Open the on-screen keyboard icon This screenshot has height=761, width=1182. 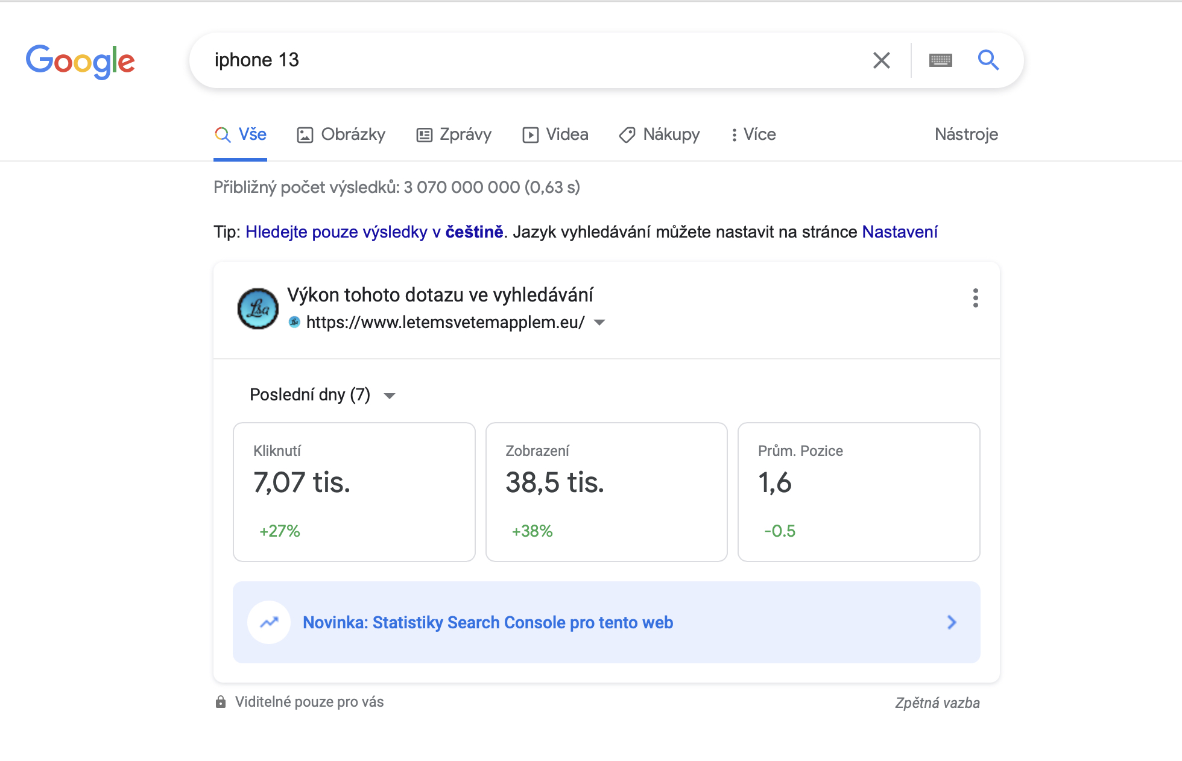tap(940, 60)
